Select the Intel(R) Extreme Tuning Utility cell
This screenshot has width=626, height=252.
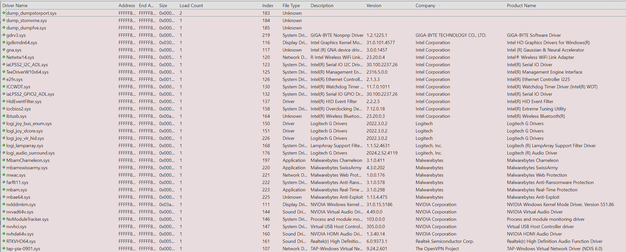536,109
